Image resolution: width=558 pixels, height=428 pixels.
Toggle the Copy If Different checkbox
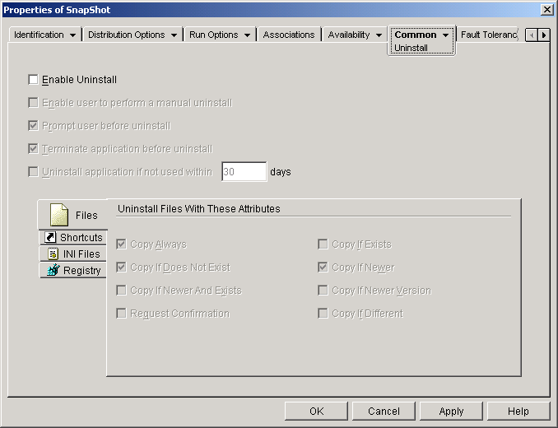tap(323, 314)
